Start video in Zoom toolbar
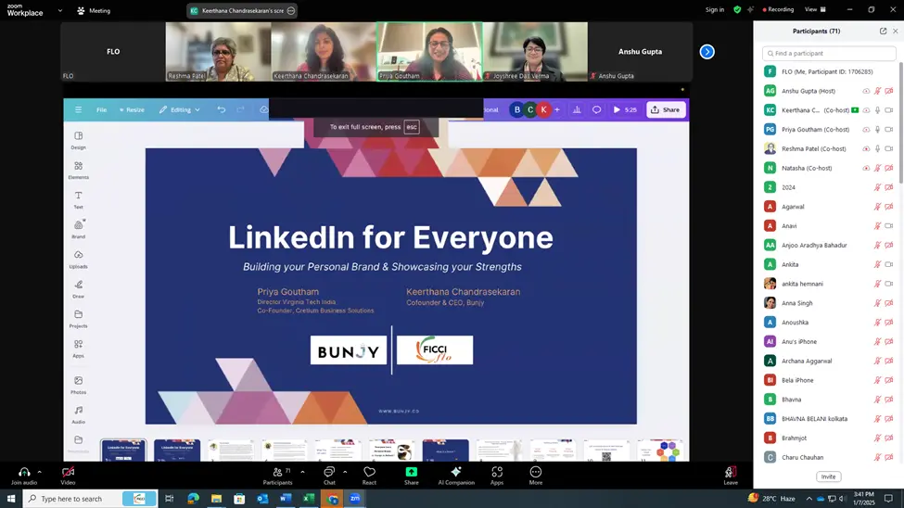The height and width of the screenshot is (508, 904). click(x=68, y=476)
